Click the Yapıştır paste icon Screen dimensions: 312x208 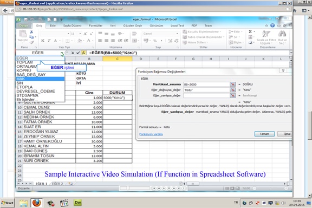(23, 36)
